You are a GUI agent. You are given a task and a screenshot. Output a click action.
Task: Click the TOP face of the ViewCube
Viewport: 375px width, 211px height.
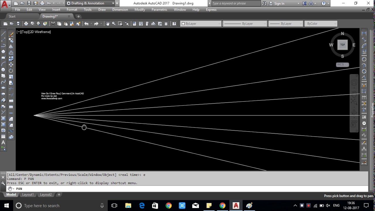tap(342, 45)
